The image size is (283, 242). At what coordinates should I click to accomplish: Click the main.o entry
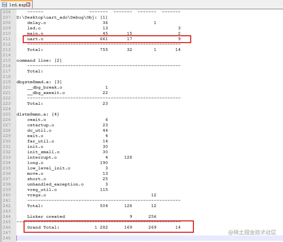pyautogui.click(x=35, y=34)
